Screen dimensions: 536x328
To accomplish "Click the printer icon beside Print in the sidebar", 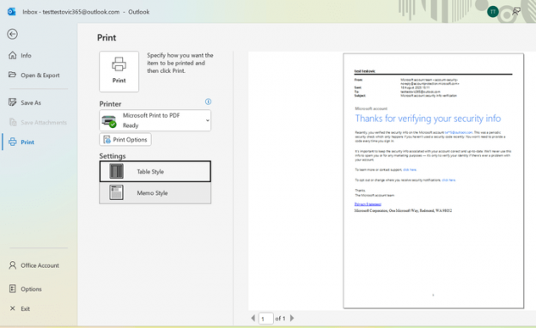I will pos(13,142).
